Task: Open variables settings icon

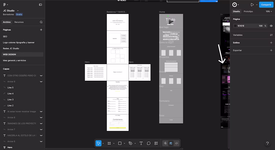Action: click(271, 35)
